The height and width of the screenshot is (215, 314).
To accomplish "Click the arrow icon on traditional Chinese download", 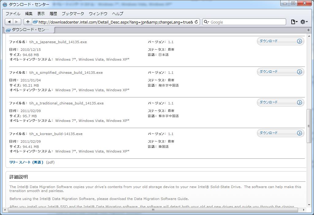I will [299, 102].
